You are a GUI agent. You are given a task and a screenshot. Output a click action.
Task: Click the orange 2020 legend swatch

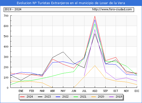93,97
